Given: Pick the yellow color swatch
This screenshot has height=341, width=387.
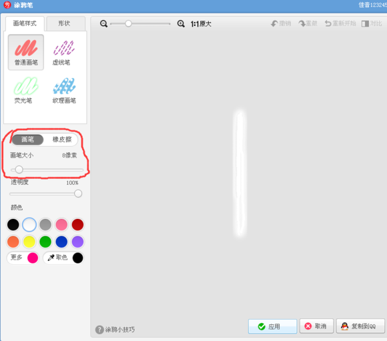Looking at the screenshot, I should click(x=29, y=242).
